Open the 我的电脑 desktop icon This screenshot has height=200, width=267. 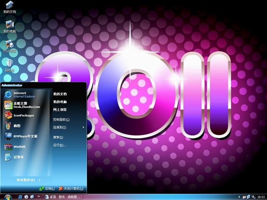[10, 27]
